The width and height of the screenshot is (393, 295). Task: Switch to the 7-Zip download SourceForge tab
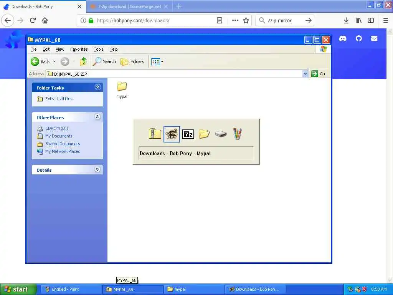129,7
